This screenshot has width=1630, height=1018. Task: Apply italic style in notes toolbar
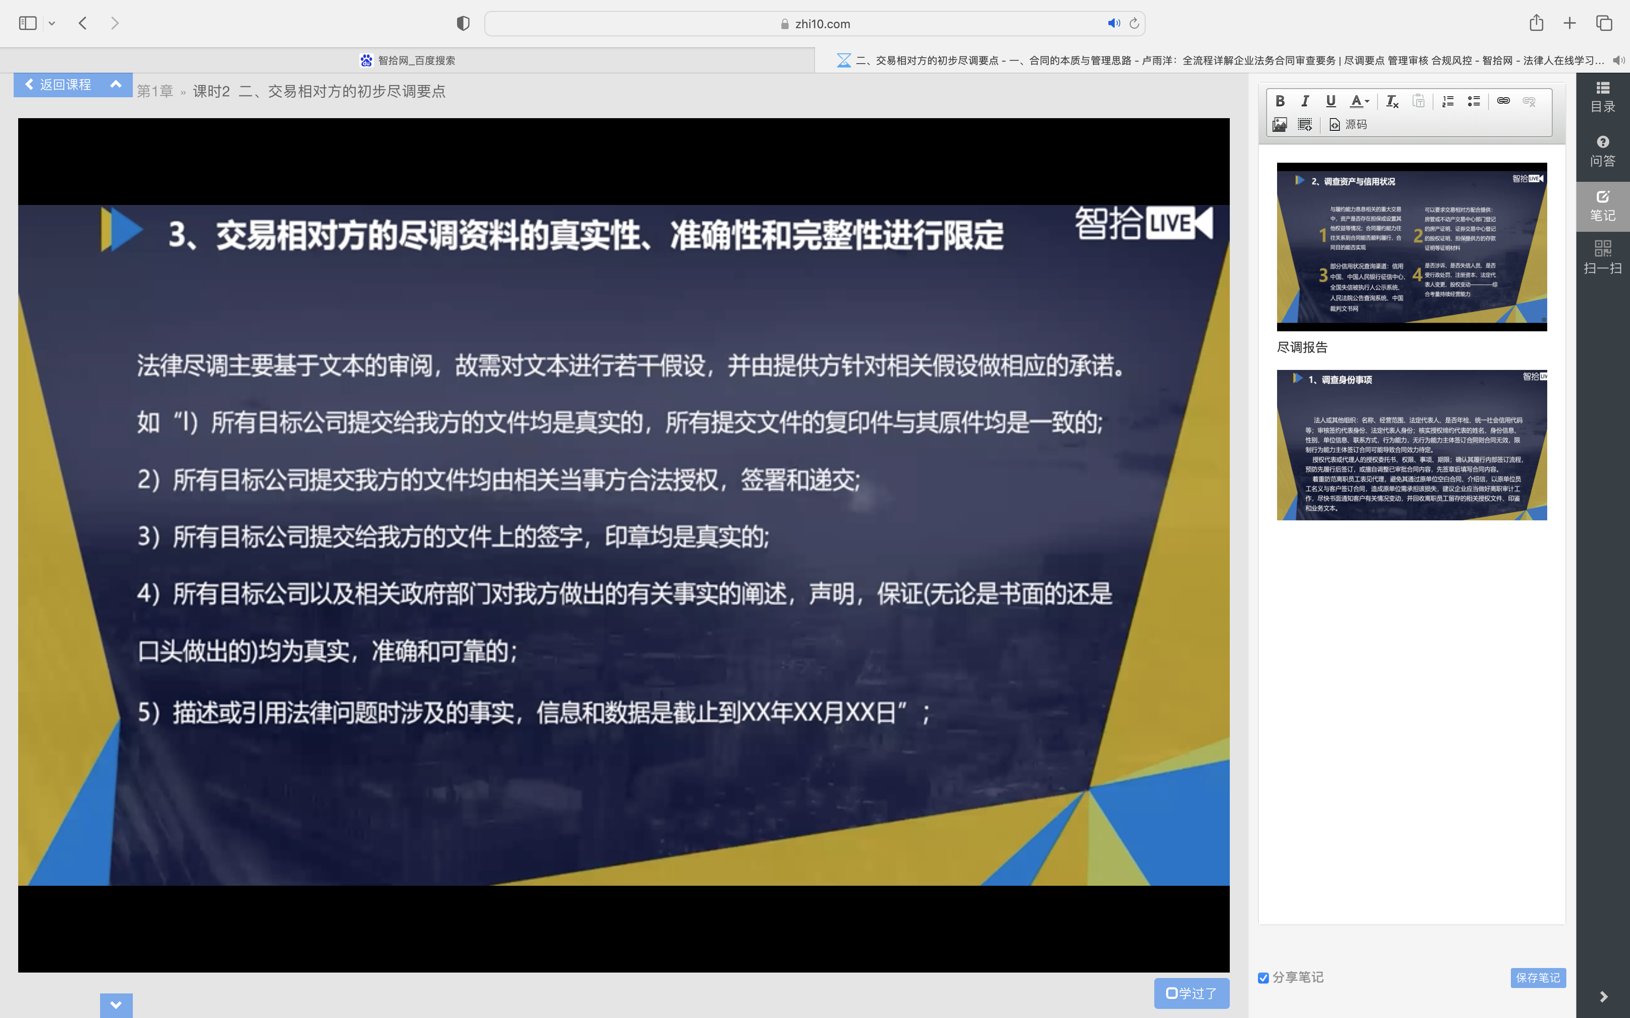click(1305, 101)
